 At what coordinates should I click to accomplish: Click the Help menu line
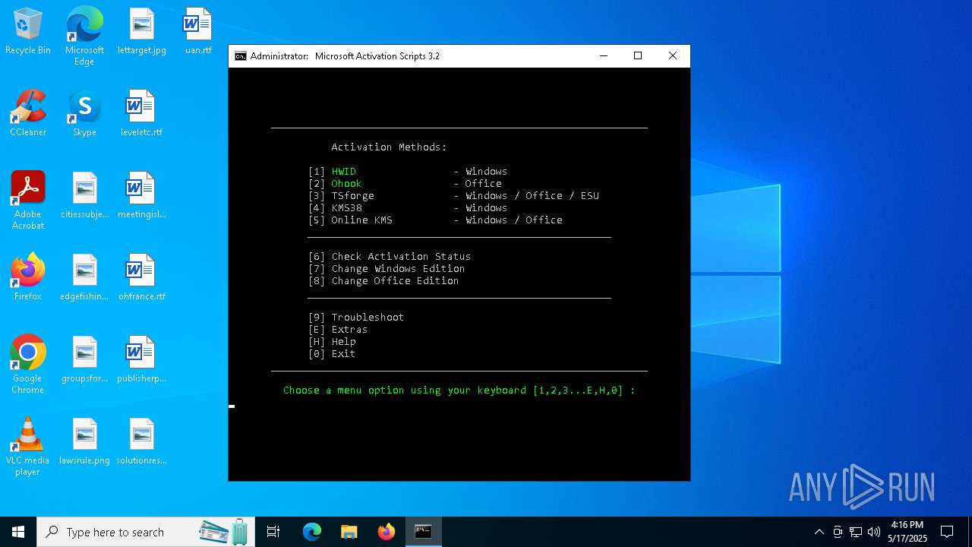(332, 342)
